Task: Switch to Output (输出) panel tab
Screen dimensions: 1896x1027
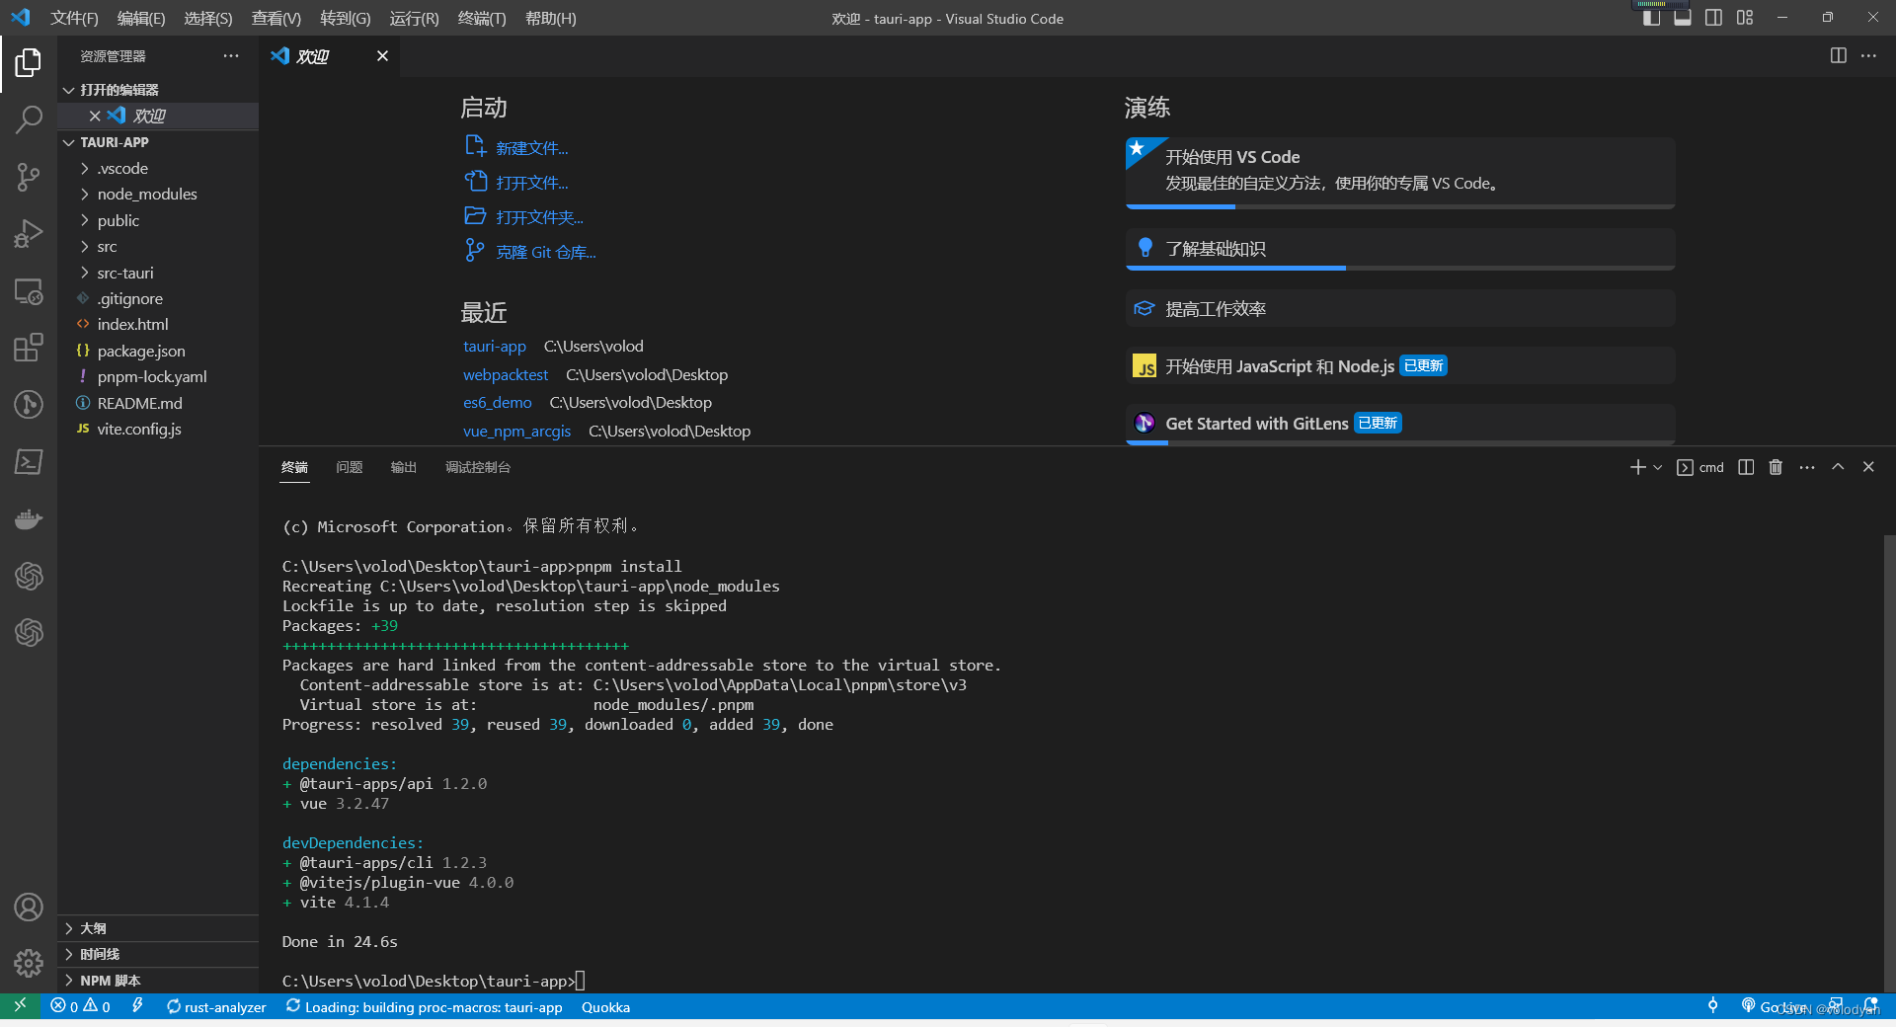Action: [403, 467]
